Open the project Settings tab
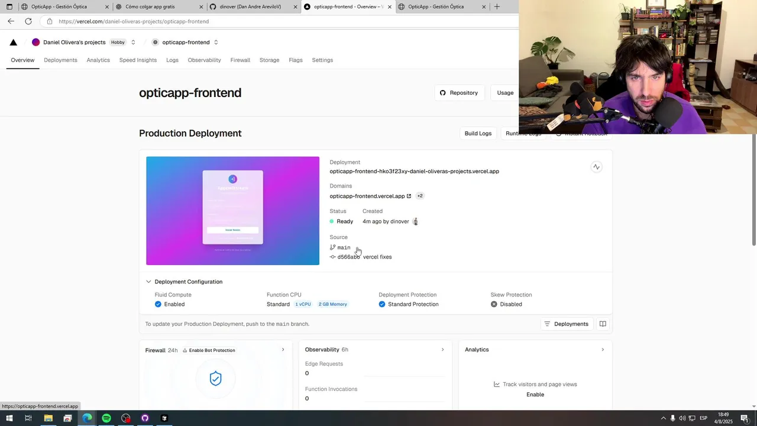757x426 pixels. point(322,60)
